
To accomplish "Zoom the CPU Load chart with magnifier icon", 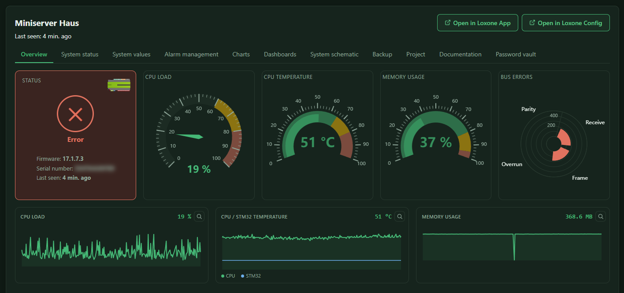I will (199, 216).
